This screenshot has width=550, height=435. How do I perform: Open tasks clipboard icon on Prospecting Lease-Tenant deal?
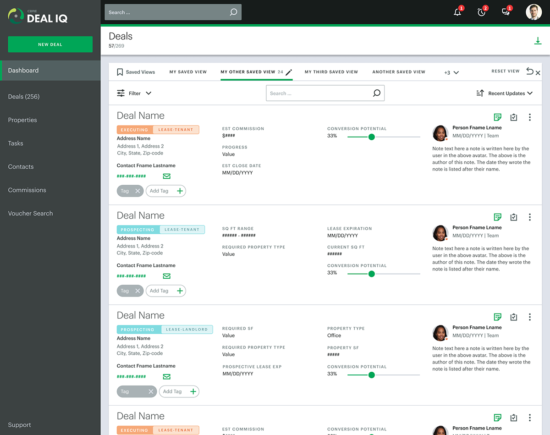tap(514, 217)
